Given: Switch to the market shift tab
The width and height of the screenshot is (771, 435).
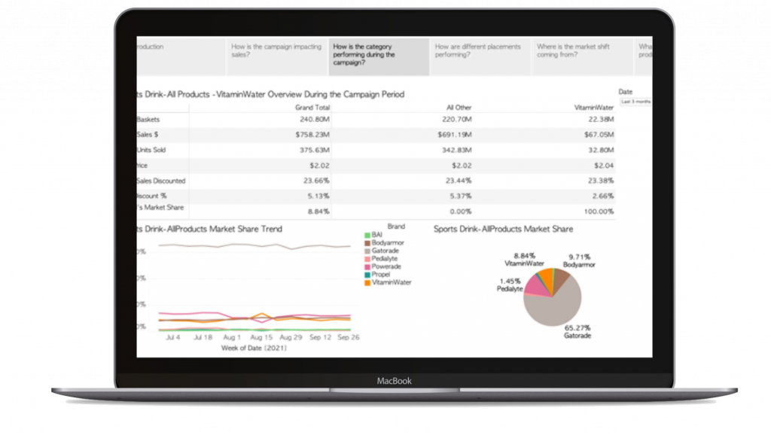Looking at the screenshot, I should 582,56.
